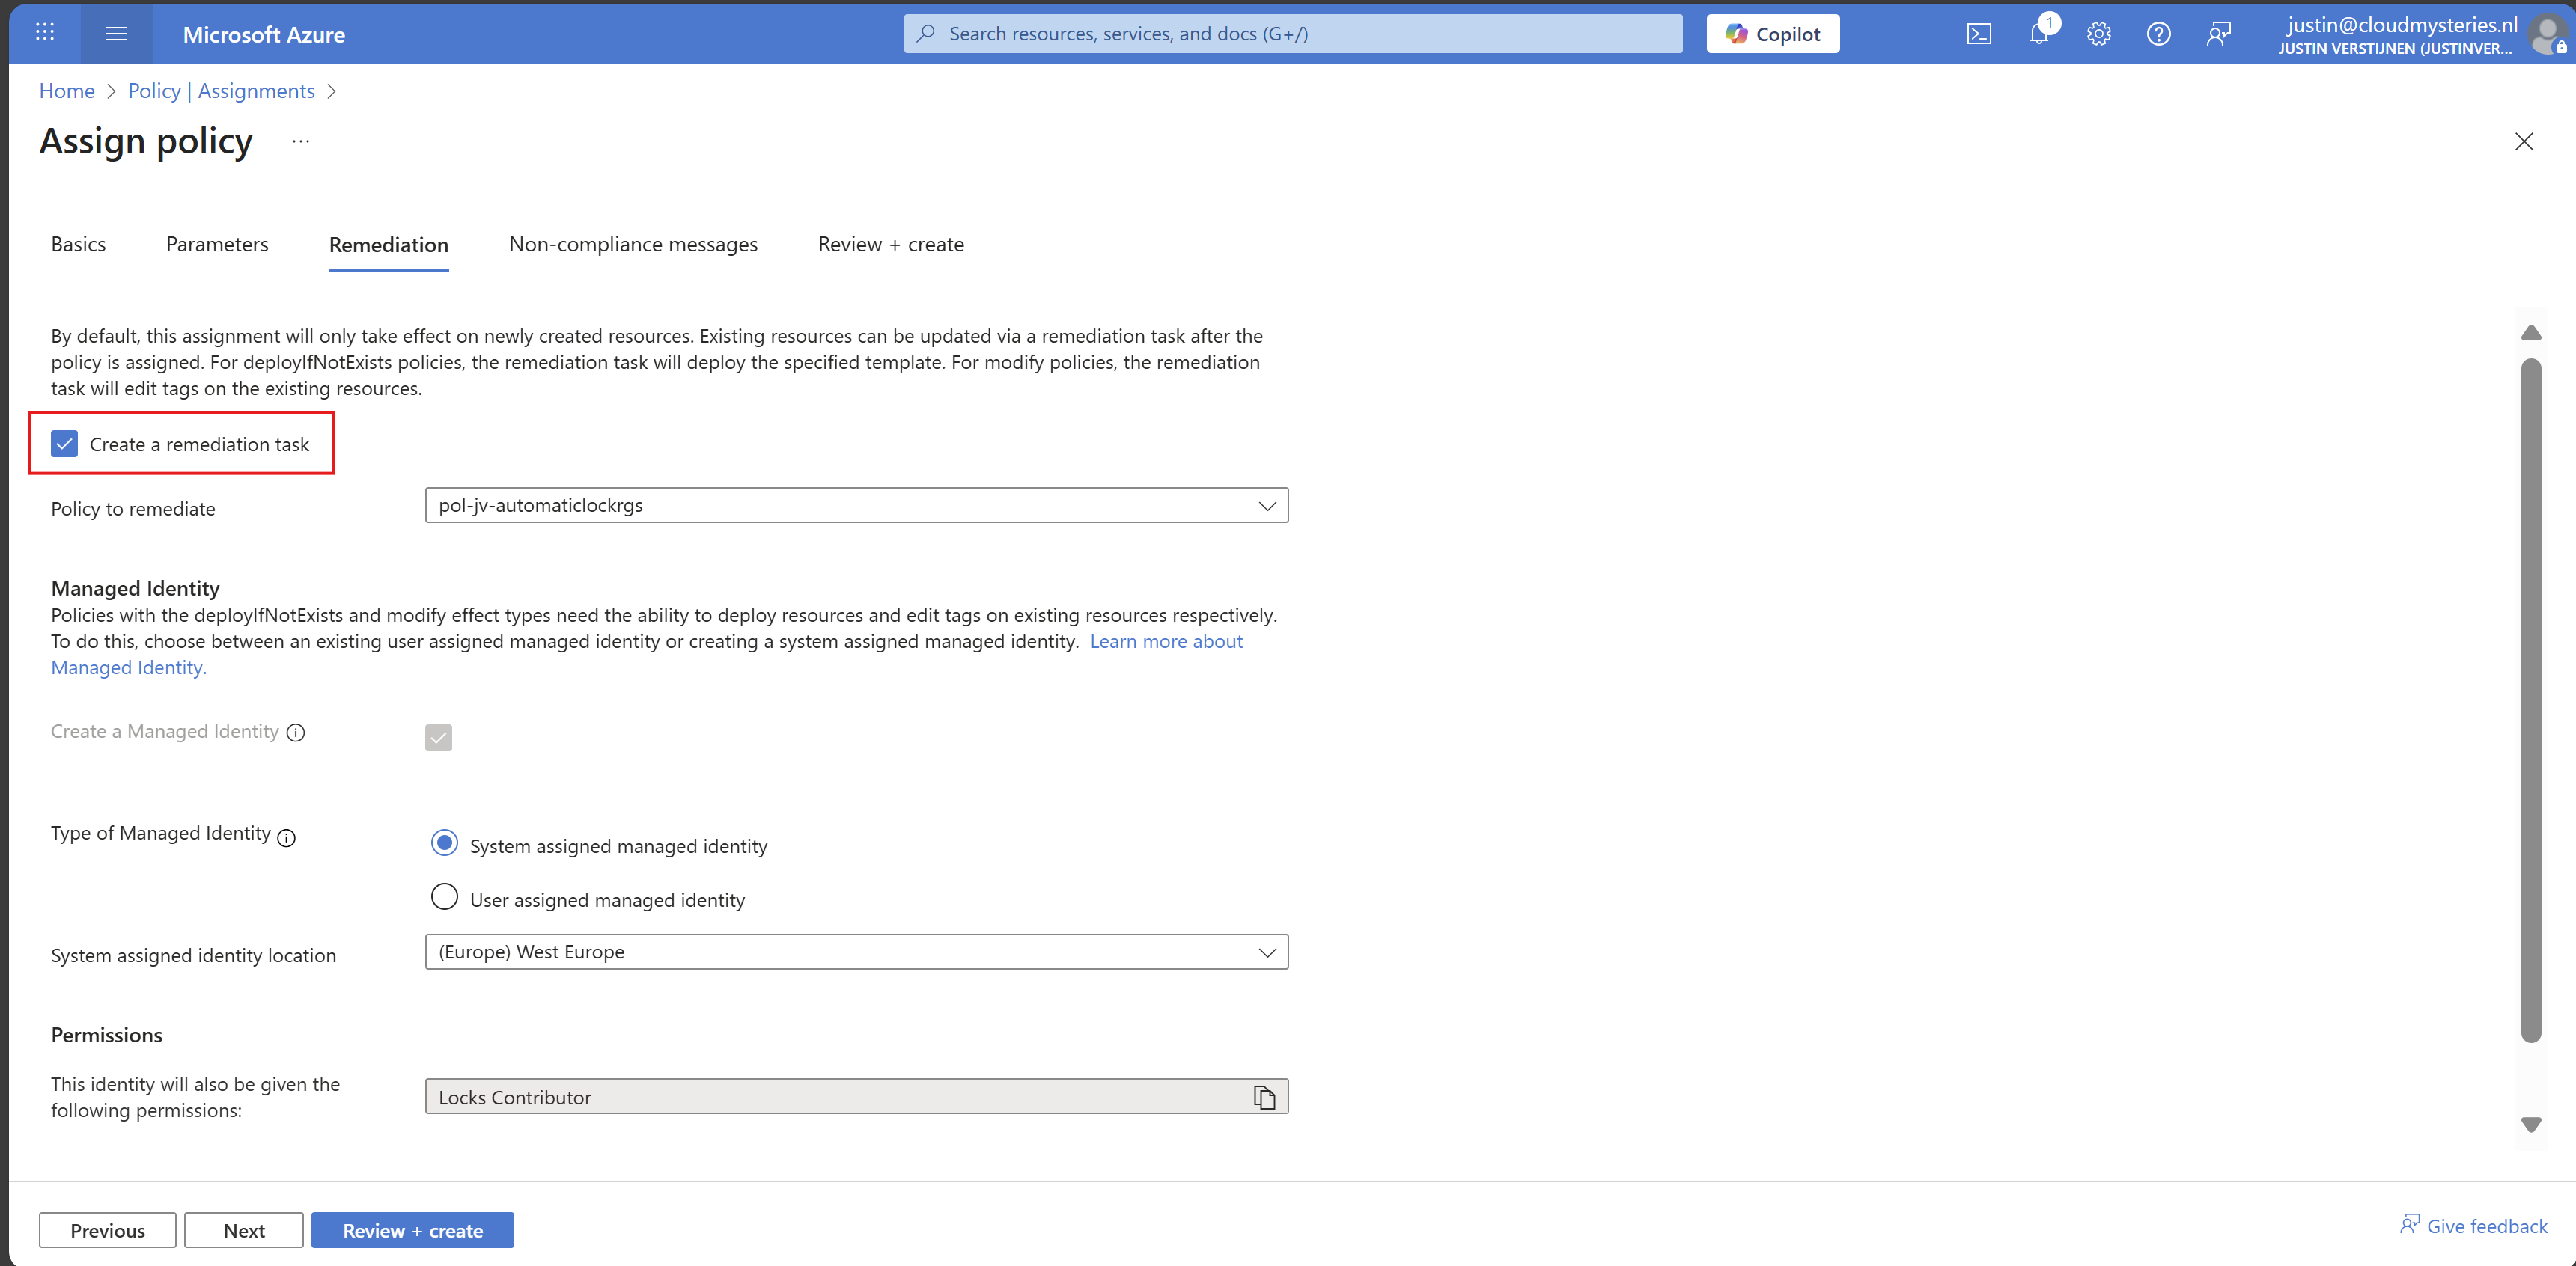This screenshot has width=2576, height=1266.
Task: Open the apps waffle grid icon
Action: pos(44,33)
